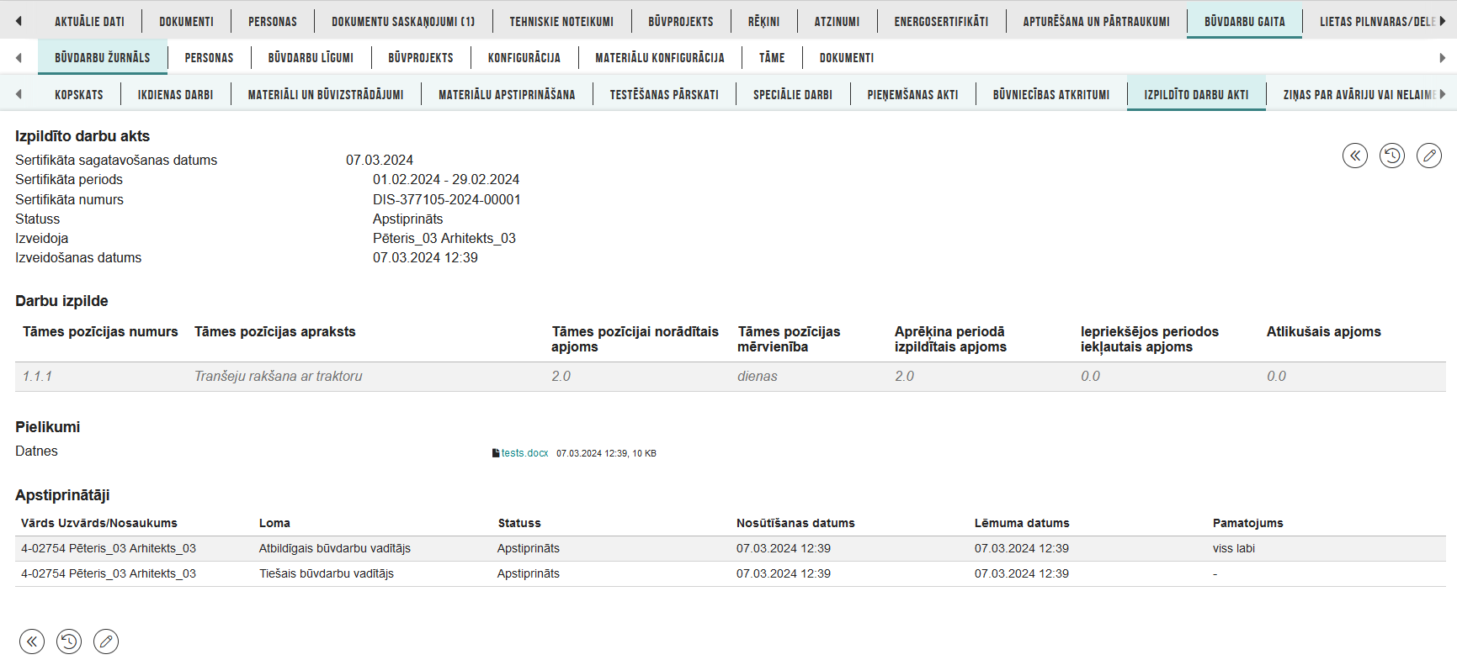Open Pieņemšanas akti tab

tap(913, 94)
